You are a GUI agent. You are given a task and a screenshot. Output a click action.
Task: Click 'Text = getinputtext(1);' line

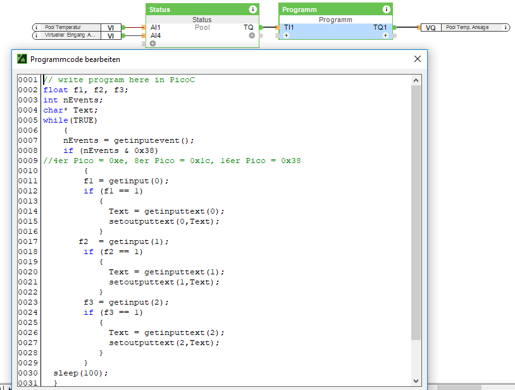166,272
